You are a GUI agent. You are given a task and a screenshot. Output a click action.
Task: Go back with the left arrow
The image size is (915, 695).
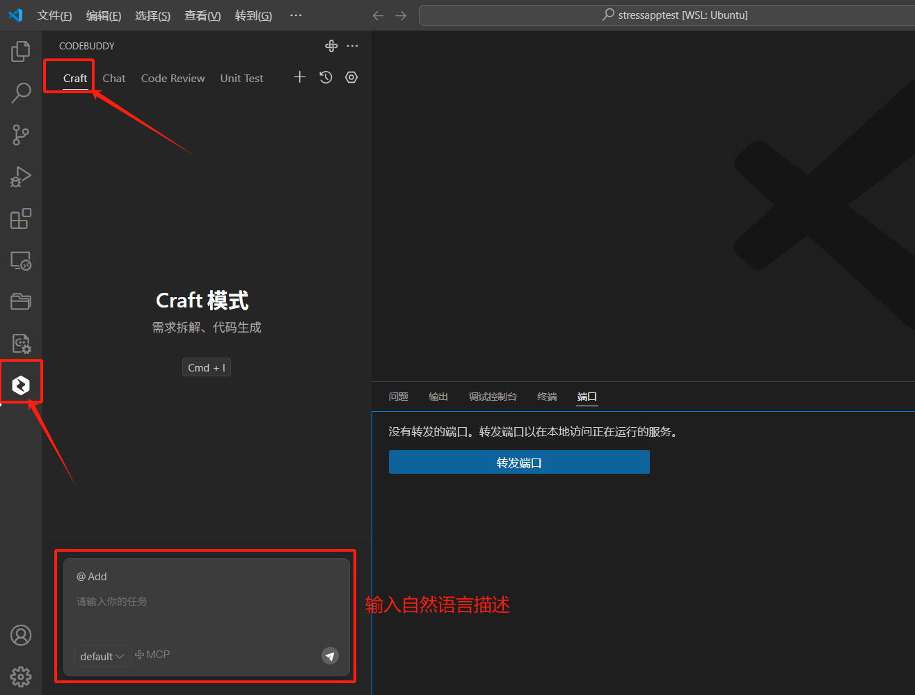[378, 15]
